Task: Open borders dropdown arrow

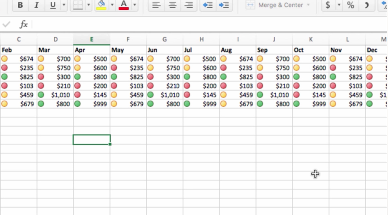Action: [x=89, y=5]
